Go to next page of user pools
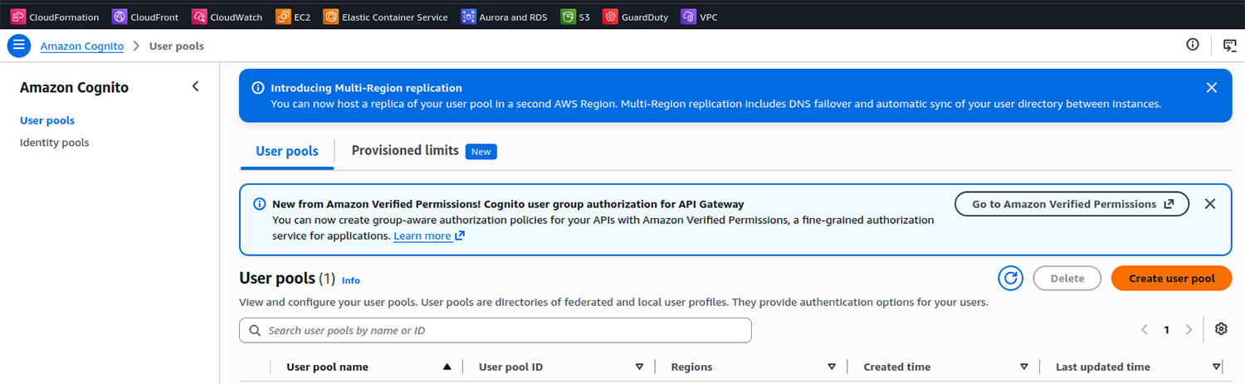1245x384 pixels. [x=1189, y=330]
